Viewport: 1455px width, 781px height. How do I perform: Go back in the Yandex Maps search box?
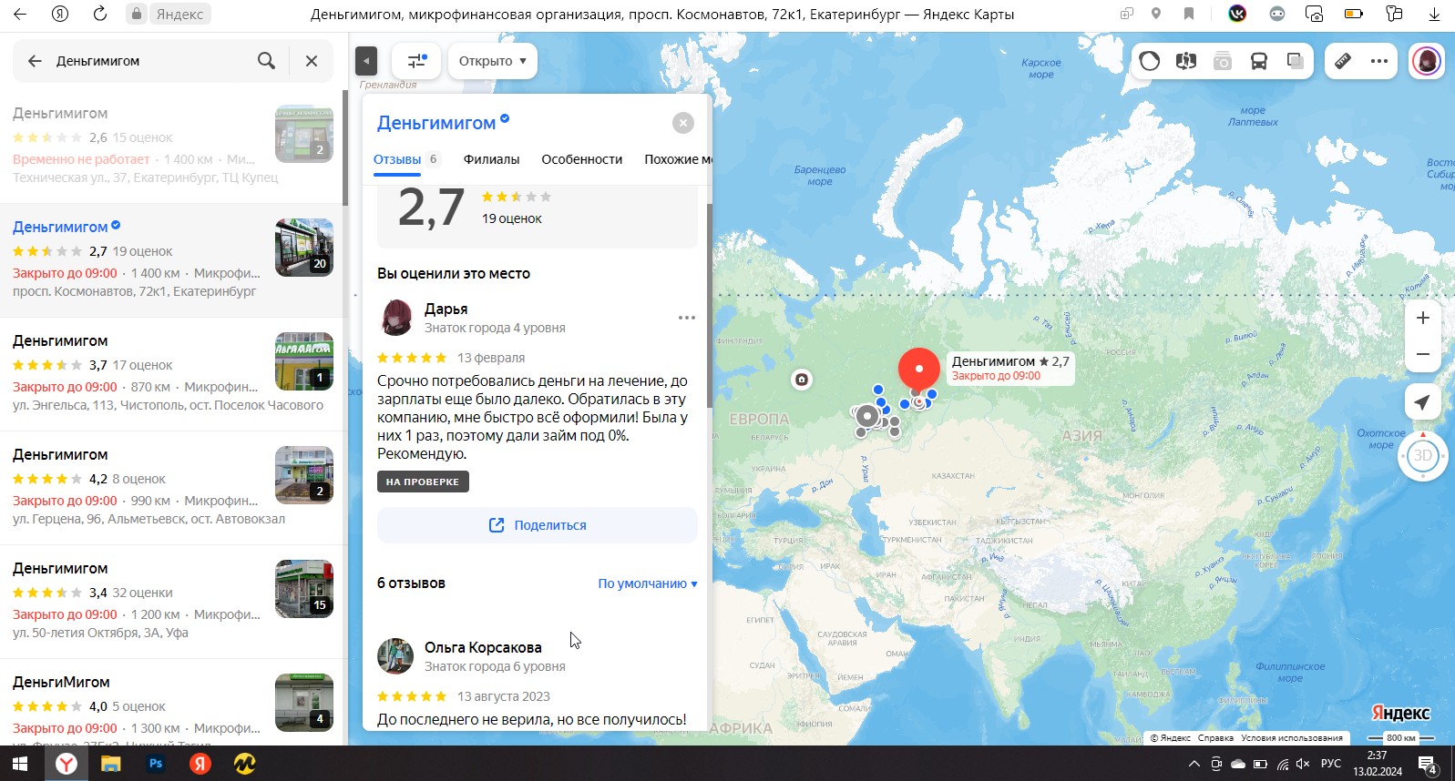click(x=35, y=61)
